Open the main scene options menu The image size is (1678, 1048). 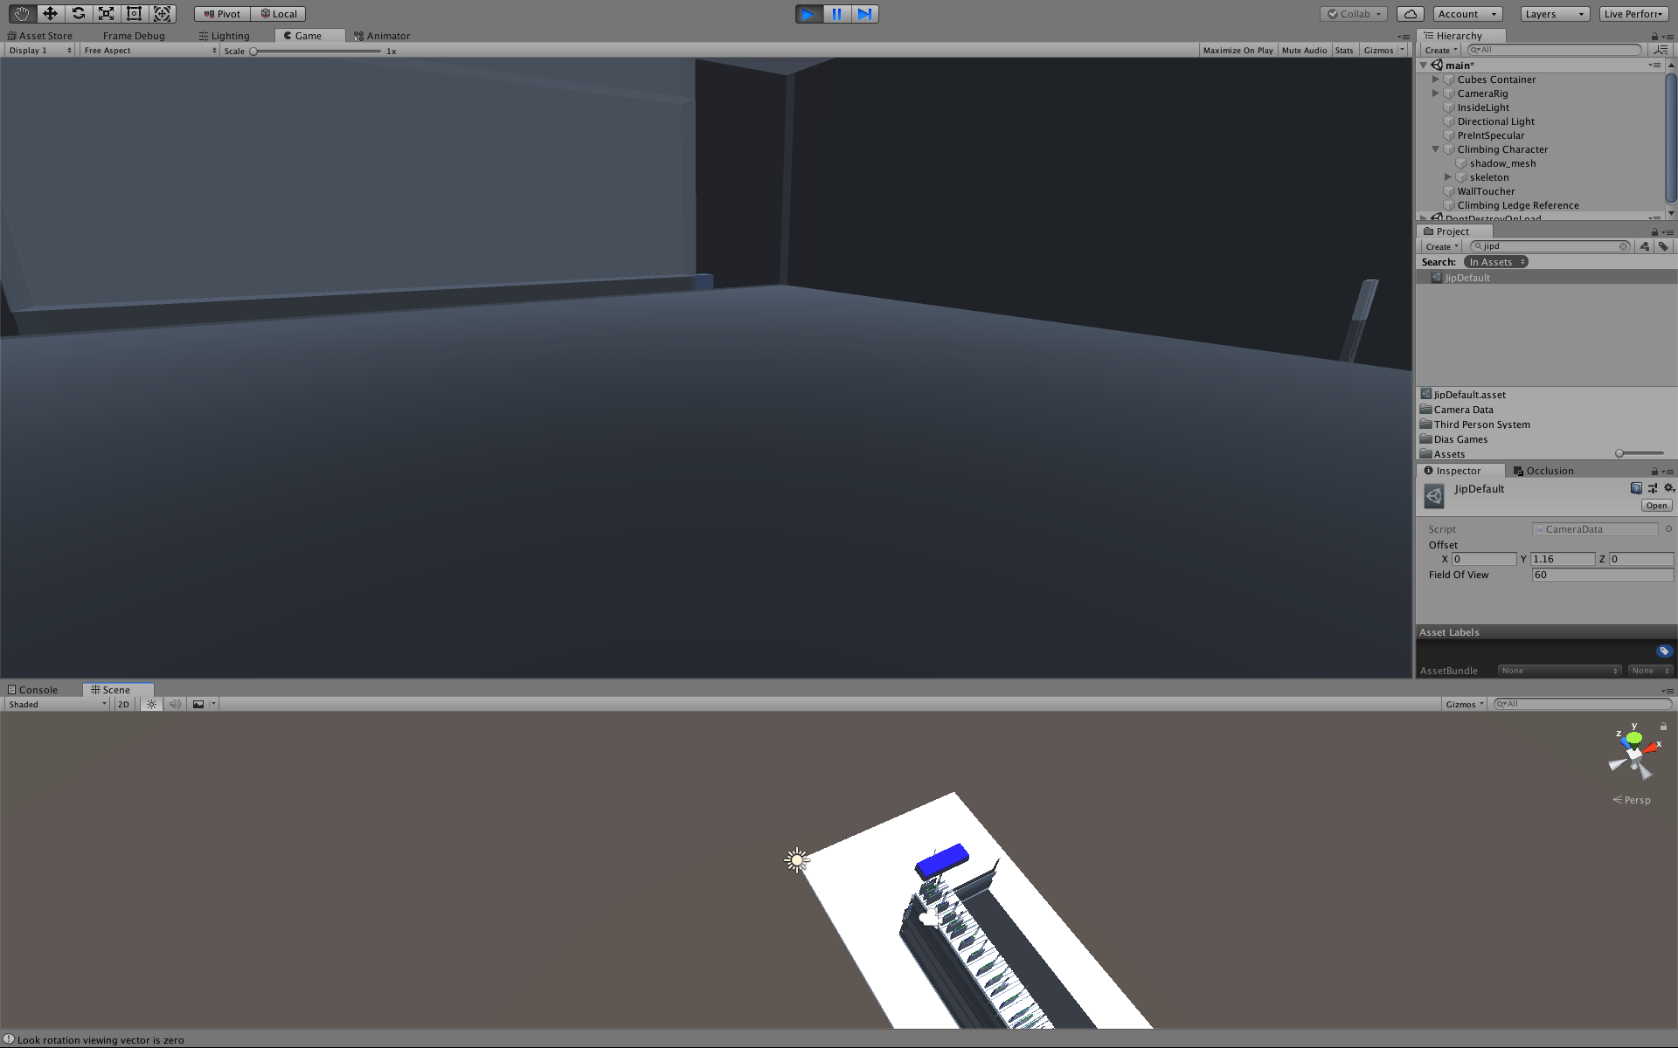1655,65
